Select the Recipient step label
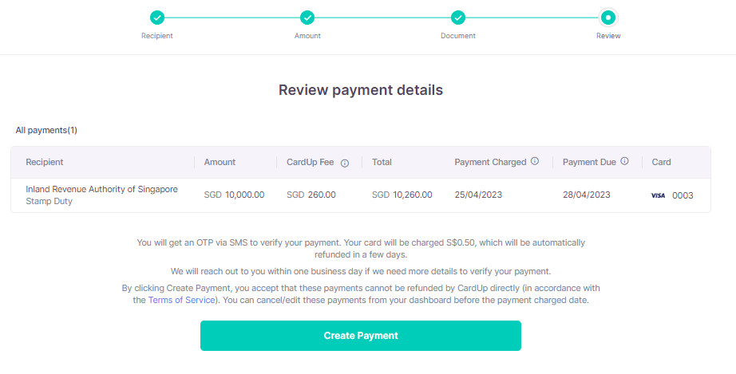736x374 pixels. pos(157,36)
